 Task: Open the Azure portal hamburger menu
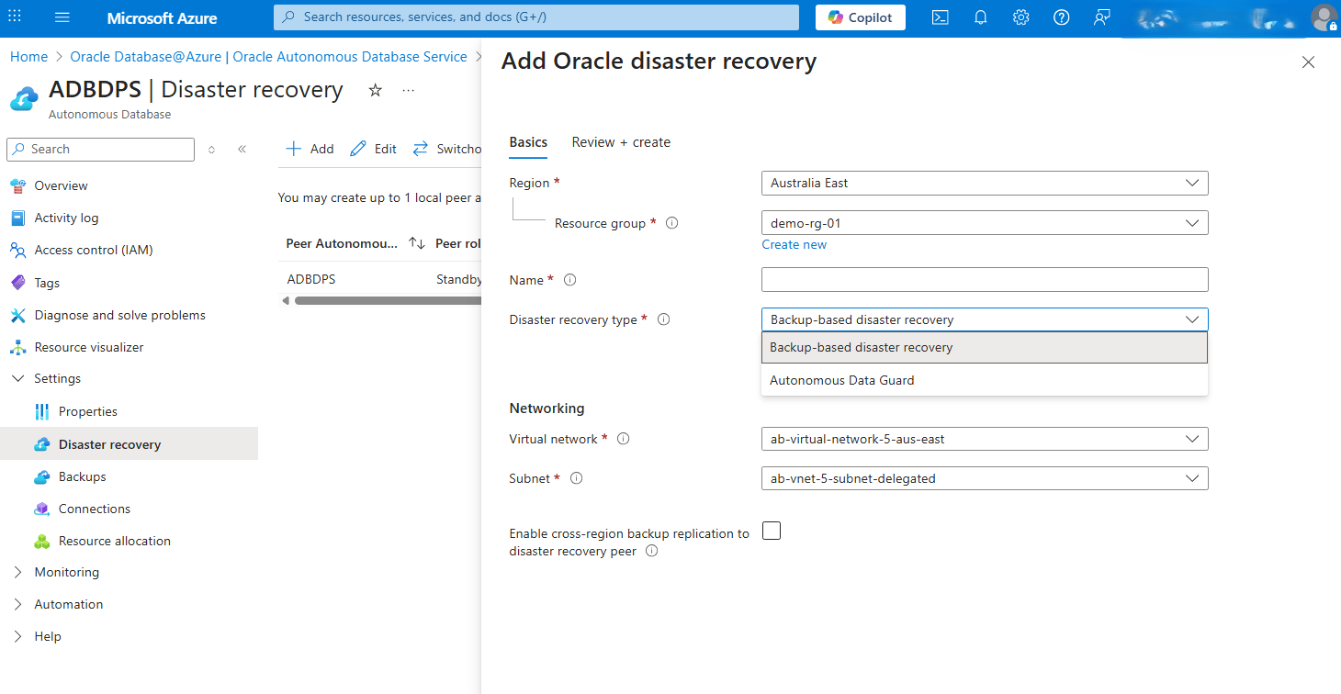61,17
